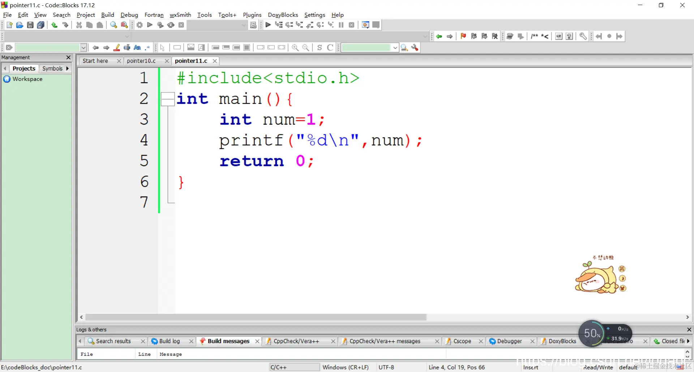Open the build target dropdown
The image size is (694, 372).
(x=217, y=25)
